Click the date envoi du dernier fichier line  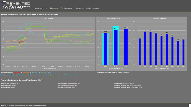[x=128, y=88]
